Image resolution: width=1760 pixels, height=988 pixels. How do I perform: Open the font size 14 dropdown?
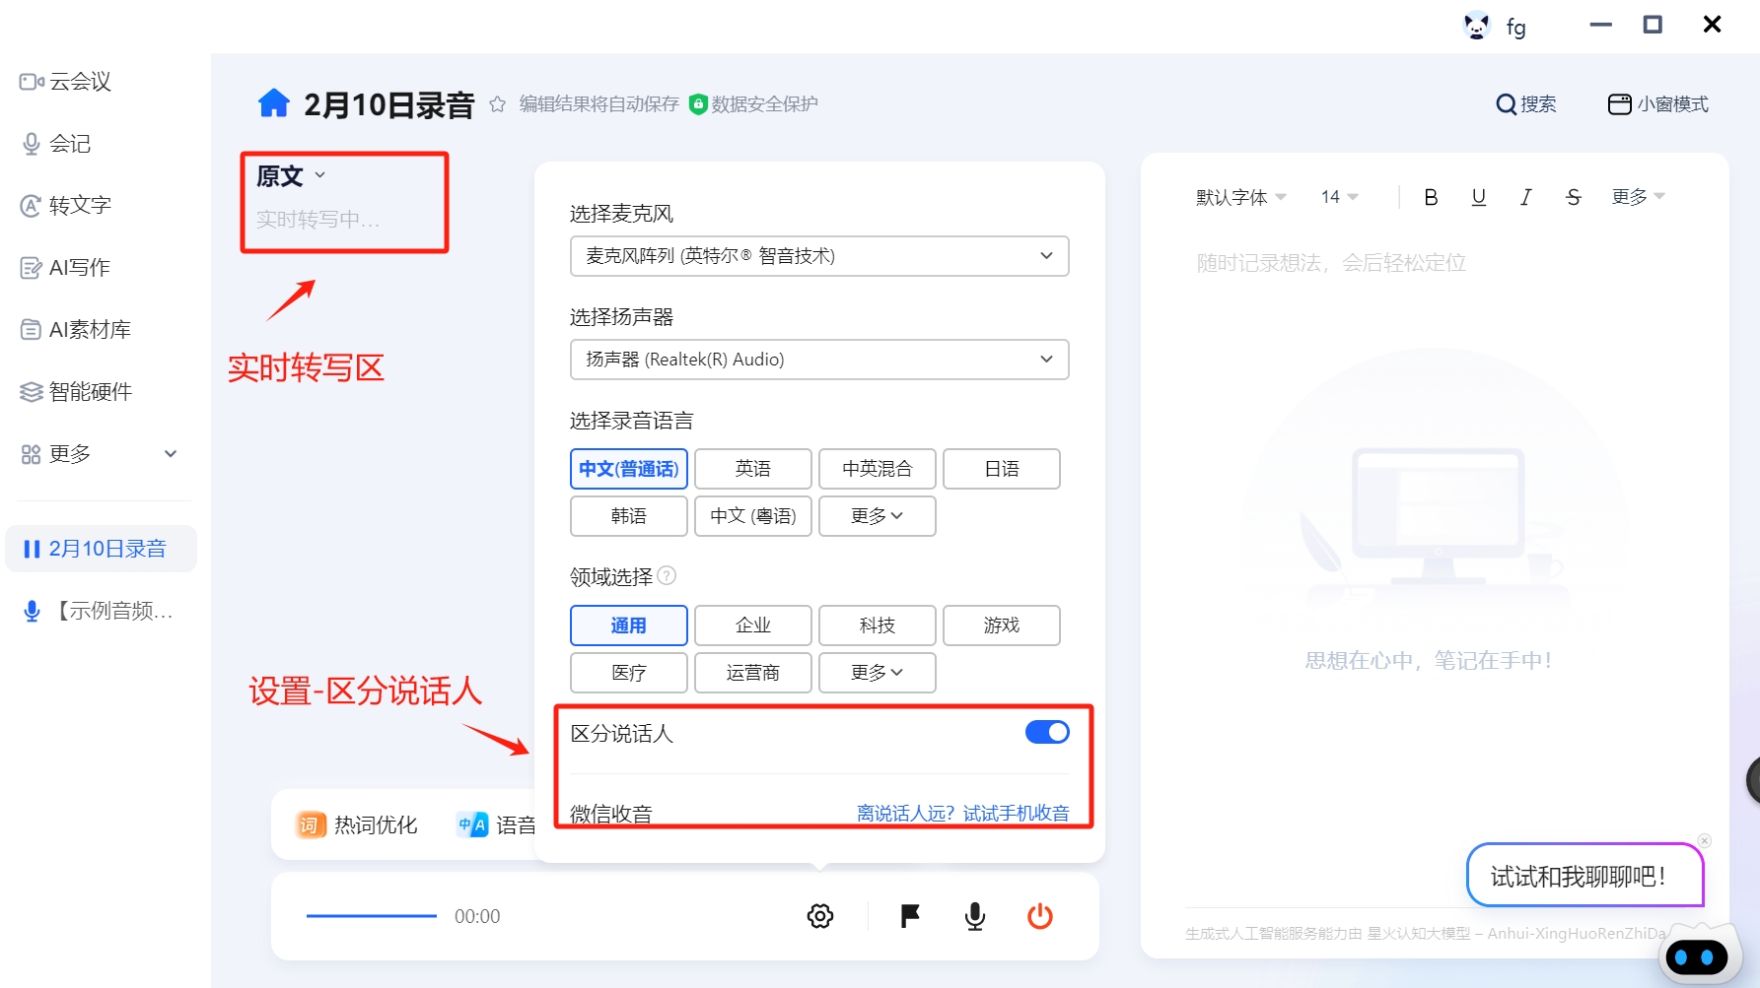coord(1340,197)
